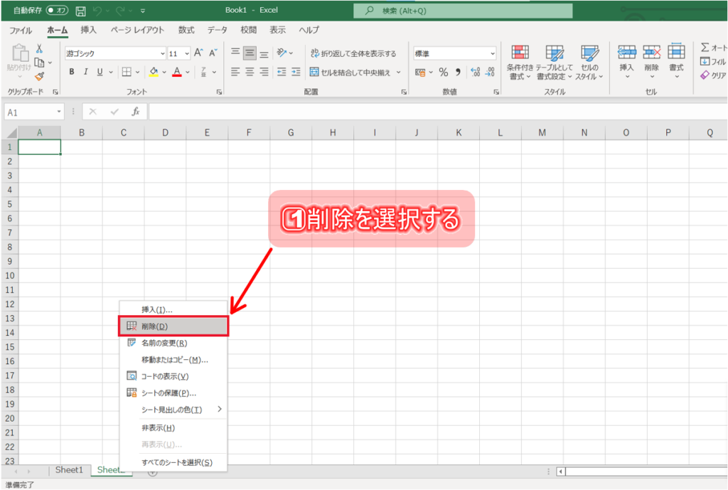The width and height of the screenshot is (728, 490).
Task: Switch to the Insert ribbon tab
Action: click(x=89, y=30)
